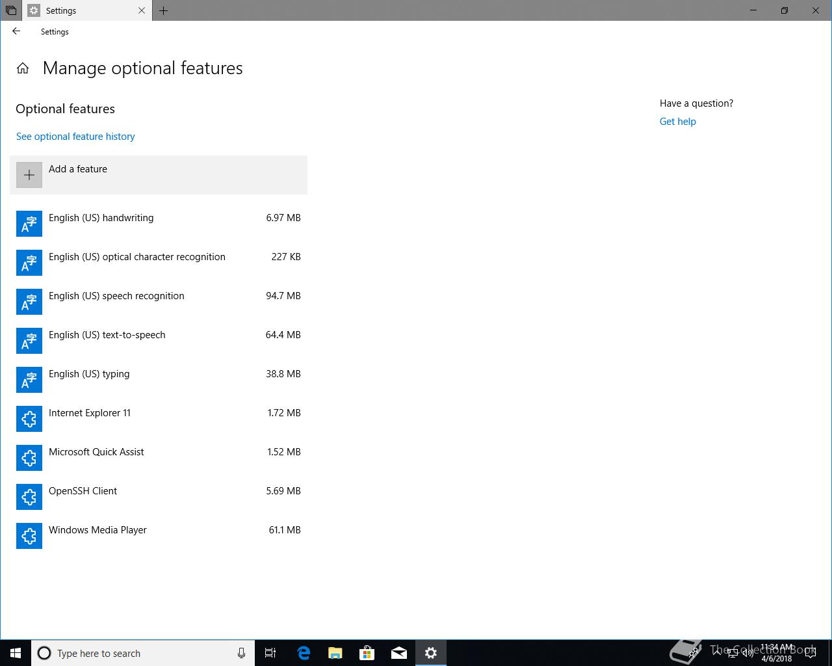Click the Internet Explorer 11 feature icon
The width and height of the screenshot is (832, 666).
point(29,419)
